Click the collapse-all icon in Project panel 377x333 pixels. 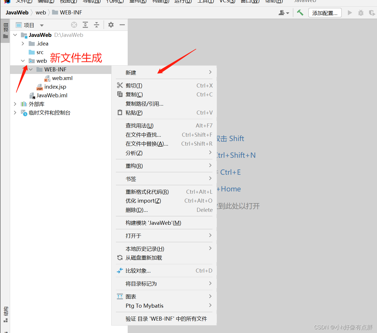tap(97, 25)
